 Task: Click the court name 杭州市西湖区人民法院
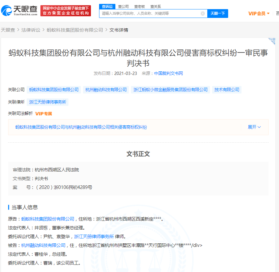pos(57,170)
